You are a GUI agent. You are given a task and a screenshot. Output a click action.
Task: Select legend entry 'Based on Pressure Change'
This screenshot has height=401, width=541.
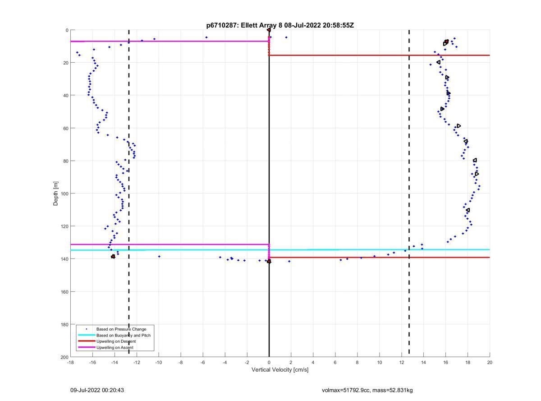tap(121, 329)
